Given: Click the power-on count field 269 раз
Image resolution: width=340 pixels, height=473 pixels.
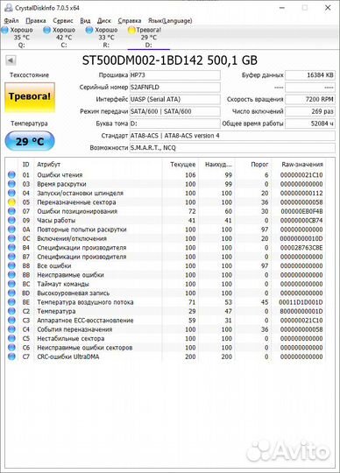Looking at the screenshot, I should coord(310,111).
